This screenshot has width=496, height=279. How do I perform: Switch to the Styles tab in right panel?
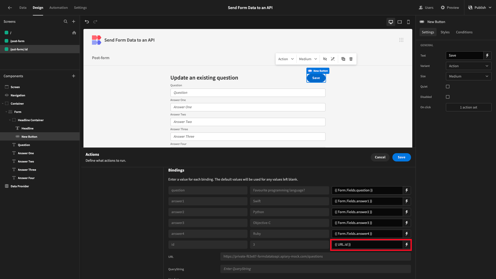click(445, 32)
